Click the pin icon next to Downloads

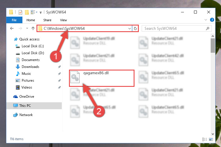coord(59,67)
